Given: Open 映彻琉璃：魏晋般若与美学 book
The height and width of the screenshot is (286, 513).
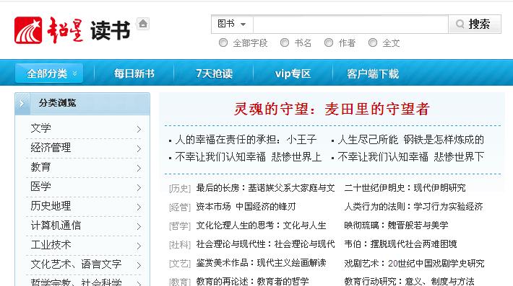Looking at the screenshot, I should 396,225.
